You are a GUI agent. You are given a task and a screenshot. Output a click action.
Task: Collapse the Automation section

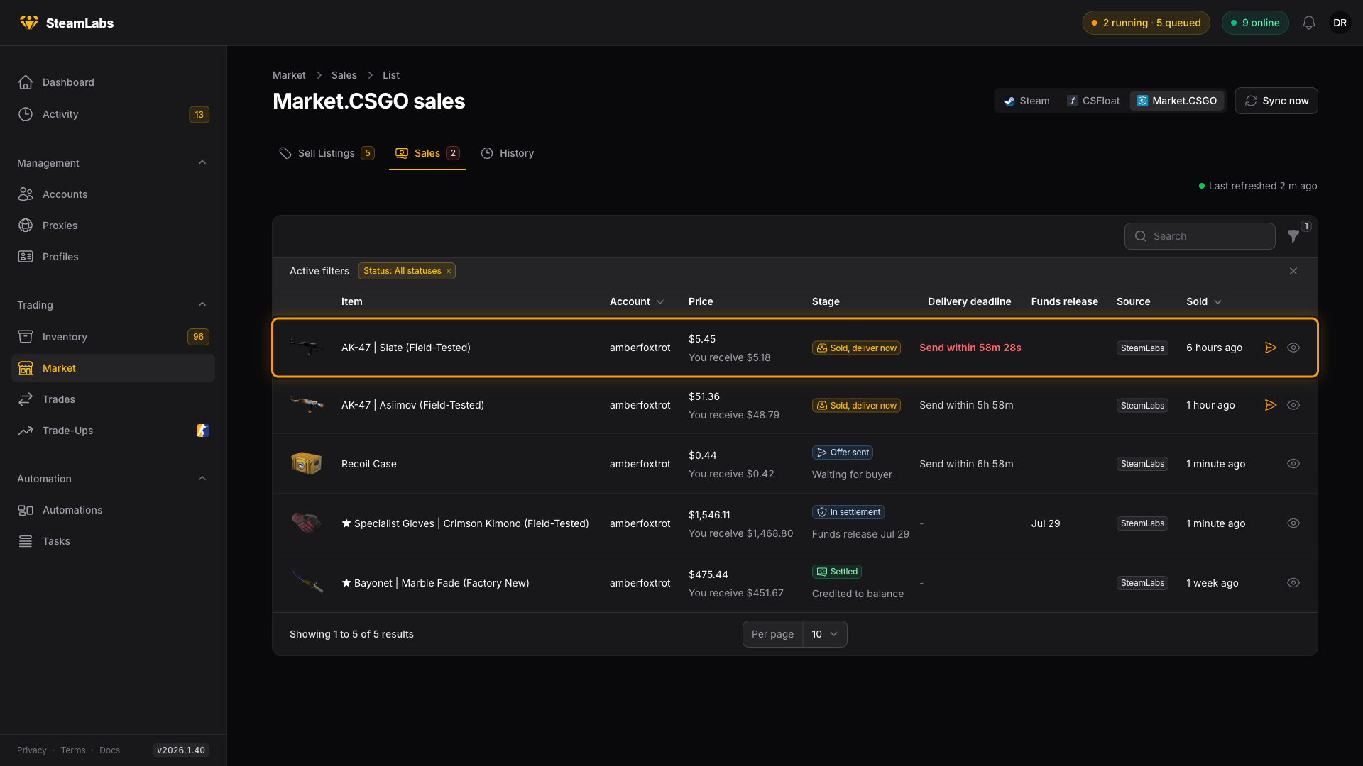pyautogui.click(x=202, y=479)
